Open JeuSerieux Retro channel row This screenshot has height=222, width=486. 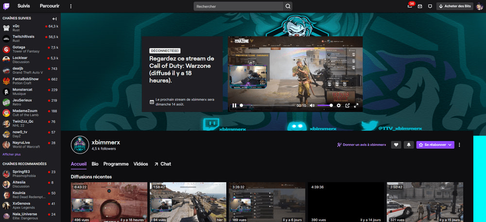pos(30,102)
